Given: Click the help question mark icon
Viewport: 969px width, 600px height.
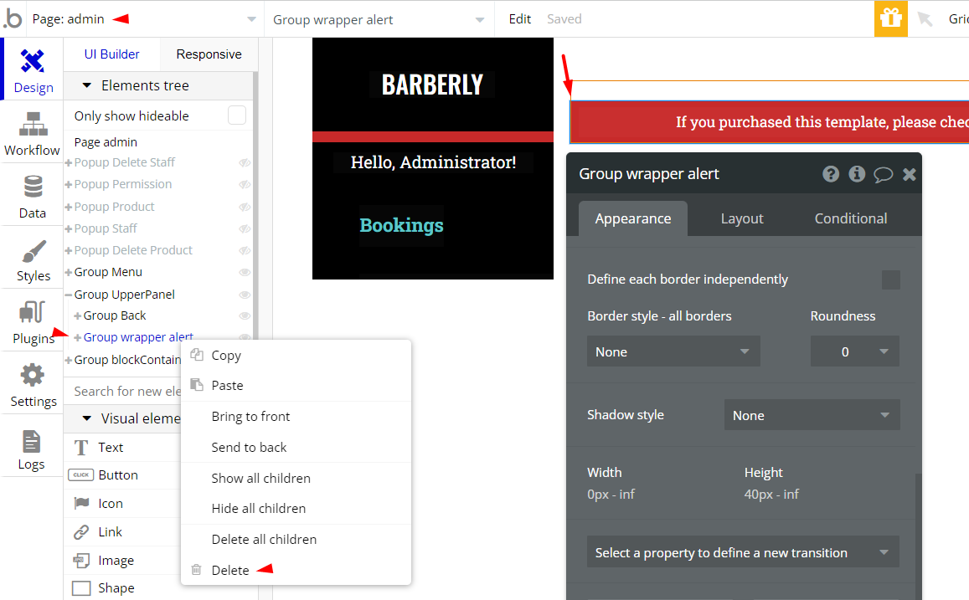Looking at the screenshot, I should click(830, 174).
